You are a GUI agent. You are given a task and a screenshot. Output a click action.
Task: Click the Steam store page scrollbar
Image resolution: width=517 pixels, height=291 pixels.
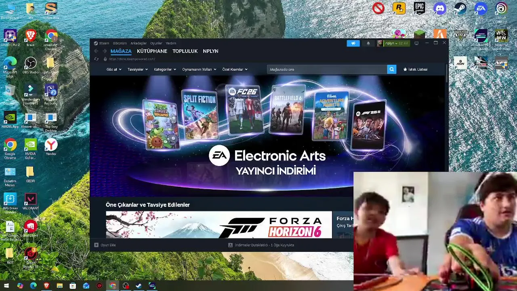tap(447, 73)
